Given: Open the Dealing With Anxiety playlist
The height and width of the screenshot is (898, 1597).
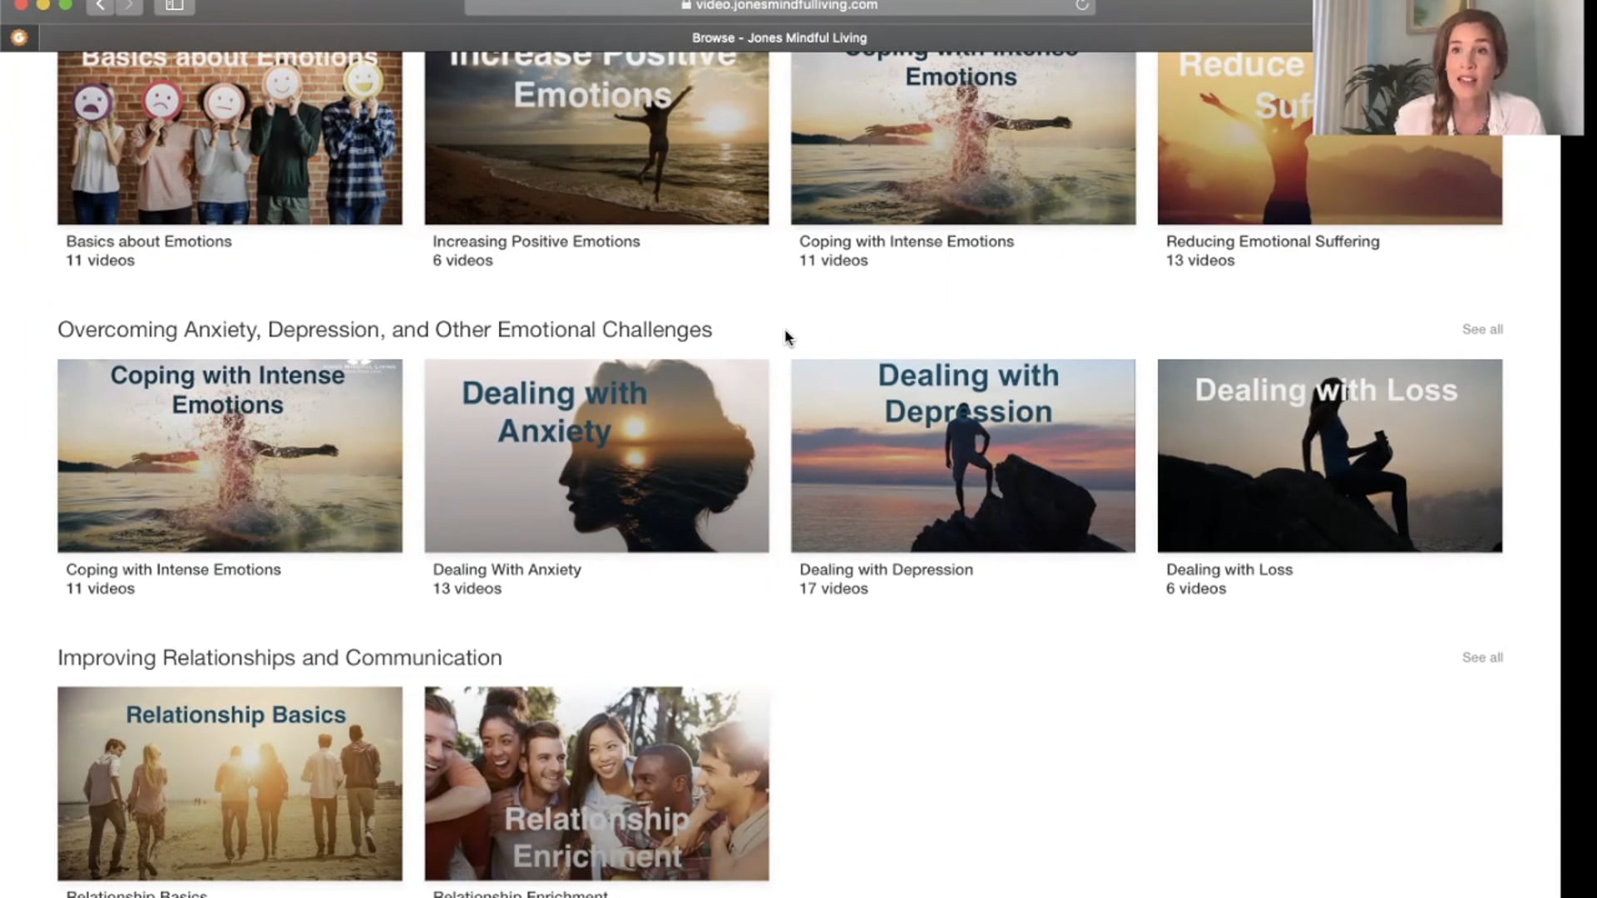Looking at the screenshot, I should coord(596,455).
